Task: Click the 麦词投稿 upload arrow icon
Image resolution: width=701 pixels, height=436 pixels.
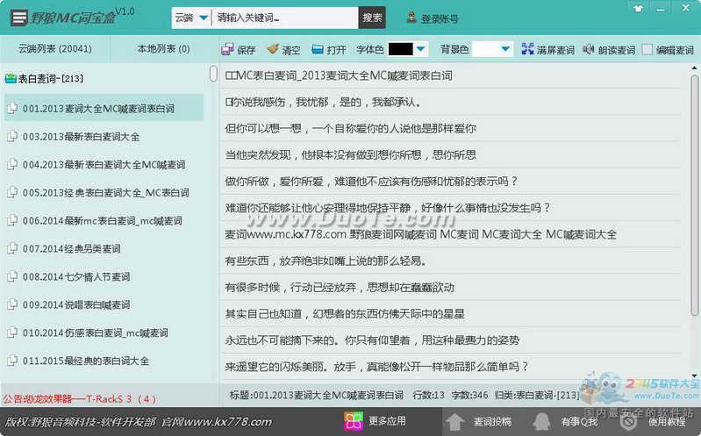Action: [x=455, y=422]
